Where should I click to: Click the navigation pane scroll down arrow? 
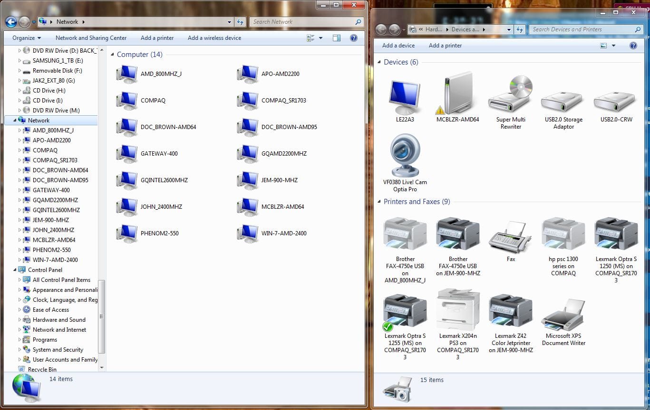point(101,367)
